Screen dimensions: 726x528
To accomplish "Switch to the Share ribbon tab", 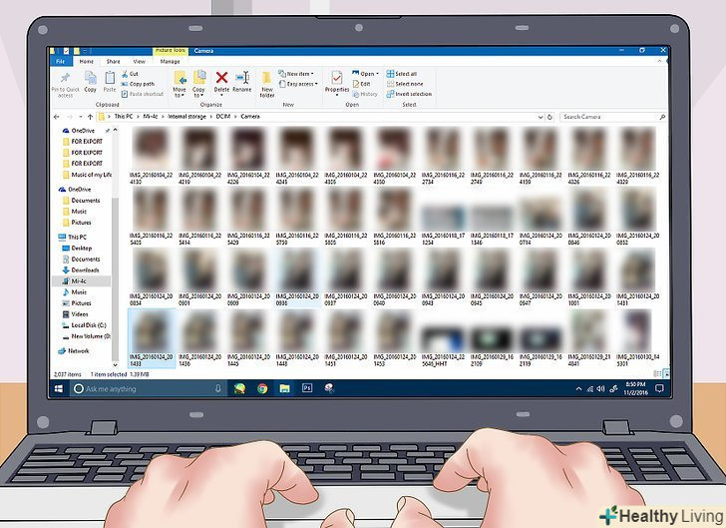I will 113,61.
